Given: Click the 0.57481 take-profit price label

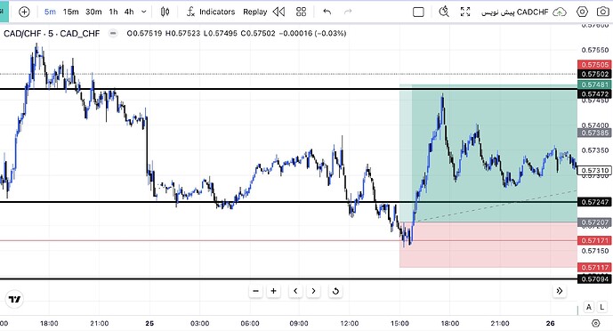Looking at the screenshot, I should 594,85.
